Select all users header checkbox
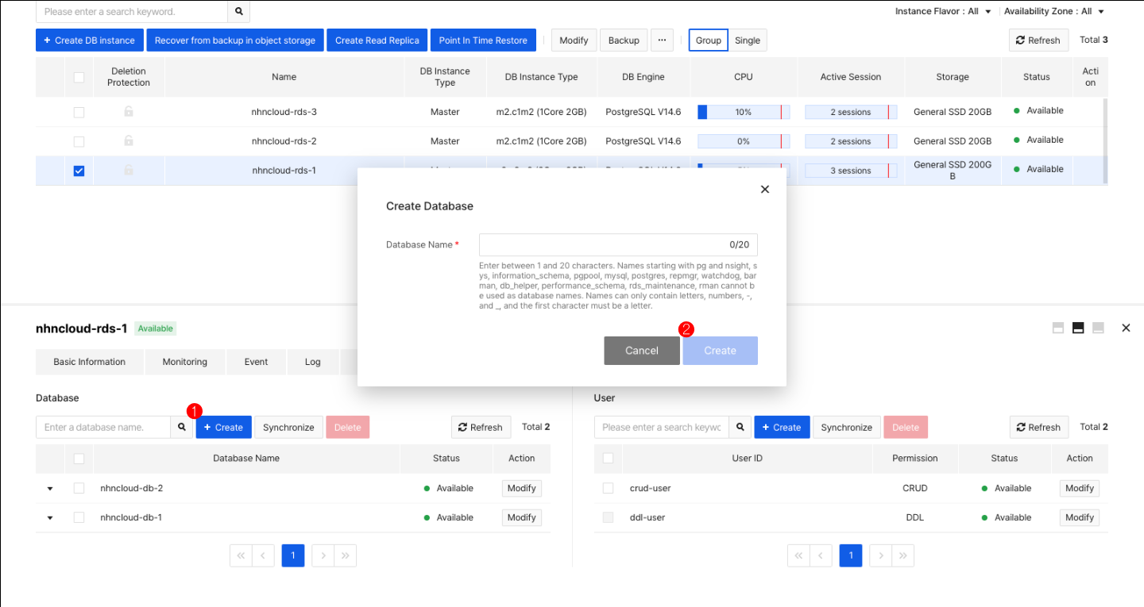This screenshot has width=1144, height=607. pyautogui.click(x=608, y=459)
